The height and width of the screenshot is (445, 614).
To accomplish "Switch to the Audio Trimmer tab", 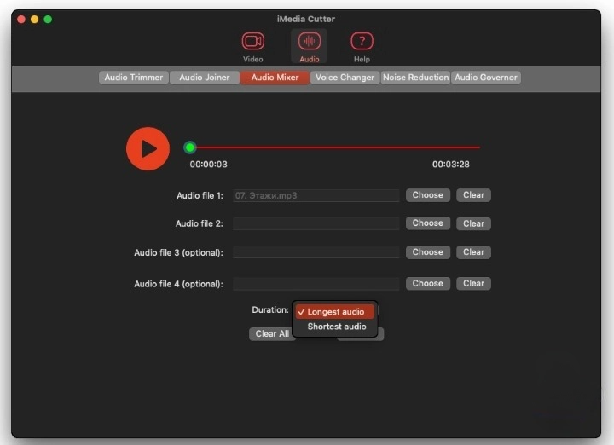I will [x=133, y=78].
